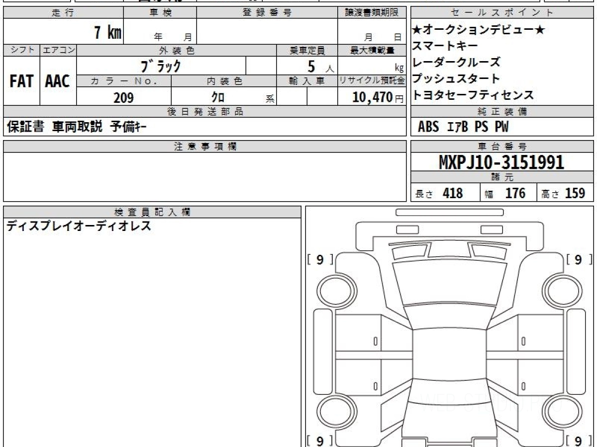Select the equipment line 'ABS エアB PS PW'
The image size is (597, 447).
[463, 127]
